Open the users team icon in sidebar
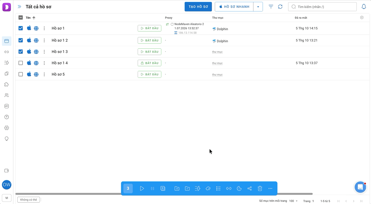 [7, 95]
